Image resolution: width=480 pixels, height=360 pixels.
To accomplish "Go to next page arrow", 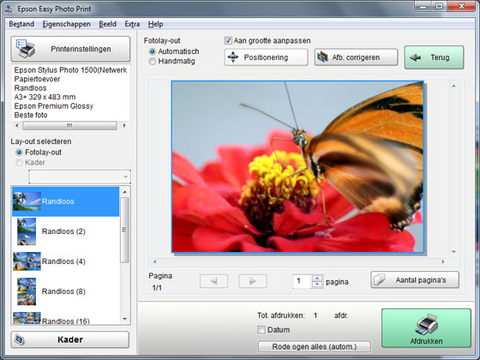I will [253, 281].
